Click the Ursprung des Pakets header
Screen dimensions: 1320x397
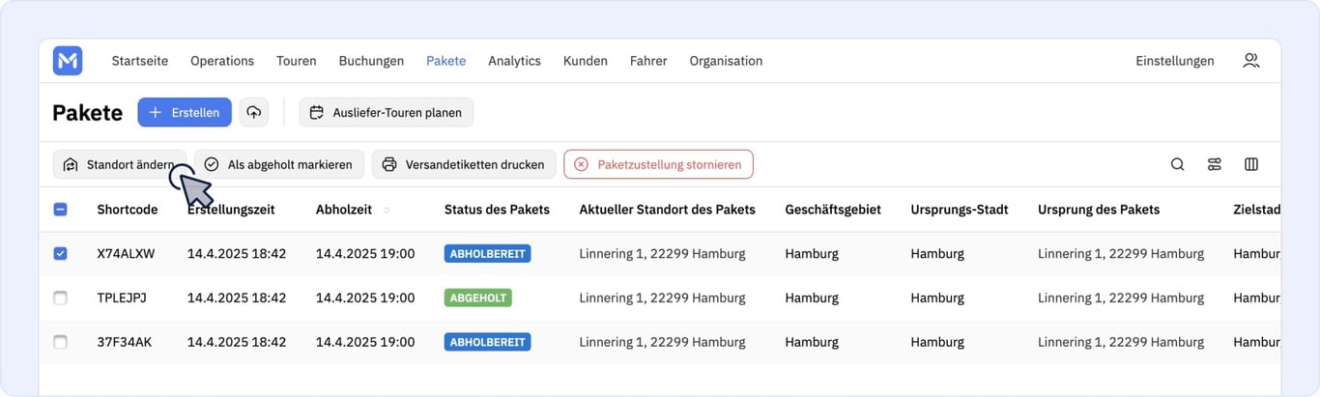pyautogui.click(x=1099, y=210)
